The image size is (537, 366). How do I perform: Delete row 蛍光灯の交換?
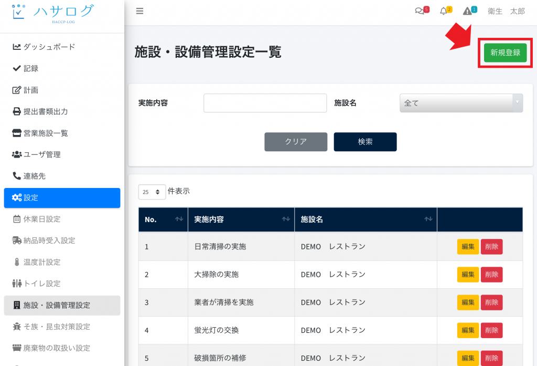click(x=491, y=330)
